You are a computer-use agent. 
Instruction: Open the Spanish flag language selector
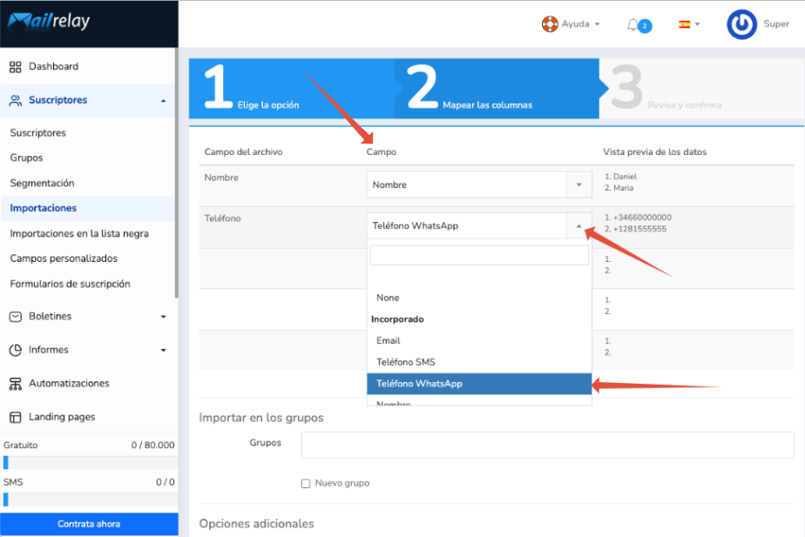(689, 24)
